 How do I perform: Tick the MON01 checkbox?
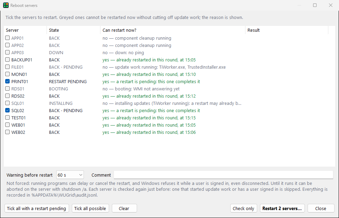[8, 74]
